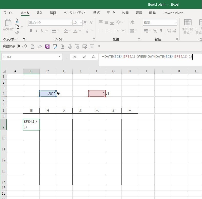
Task: Click New document icon in quick access toolbar
Action: tap(33, 46)
